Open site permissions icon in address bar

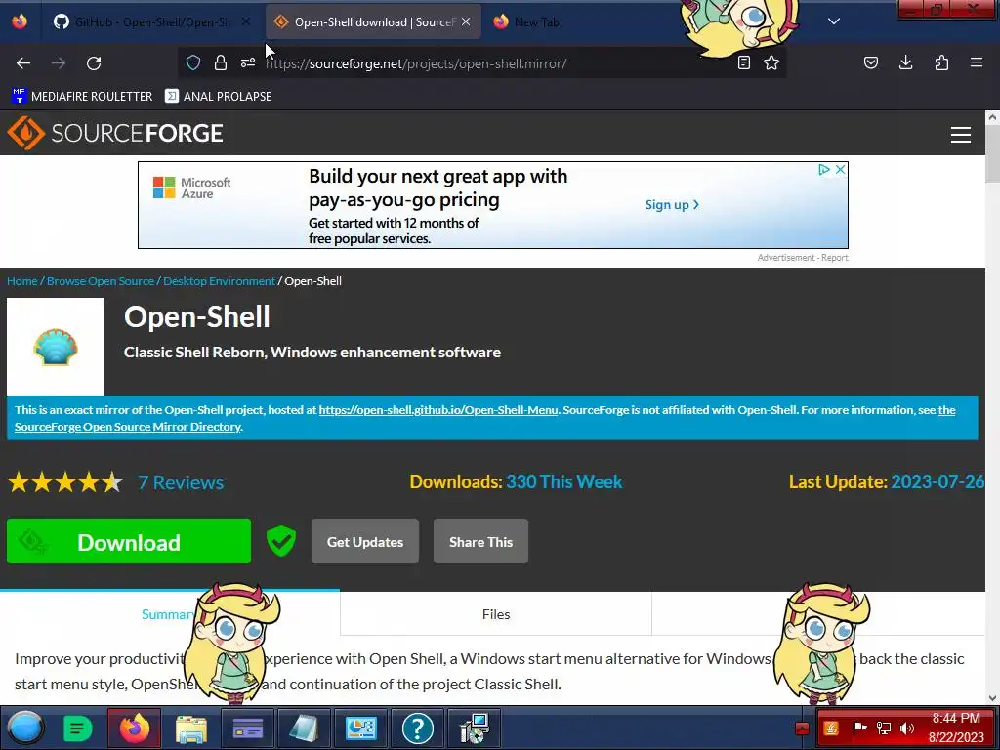click(x=247, y=62)
